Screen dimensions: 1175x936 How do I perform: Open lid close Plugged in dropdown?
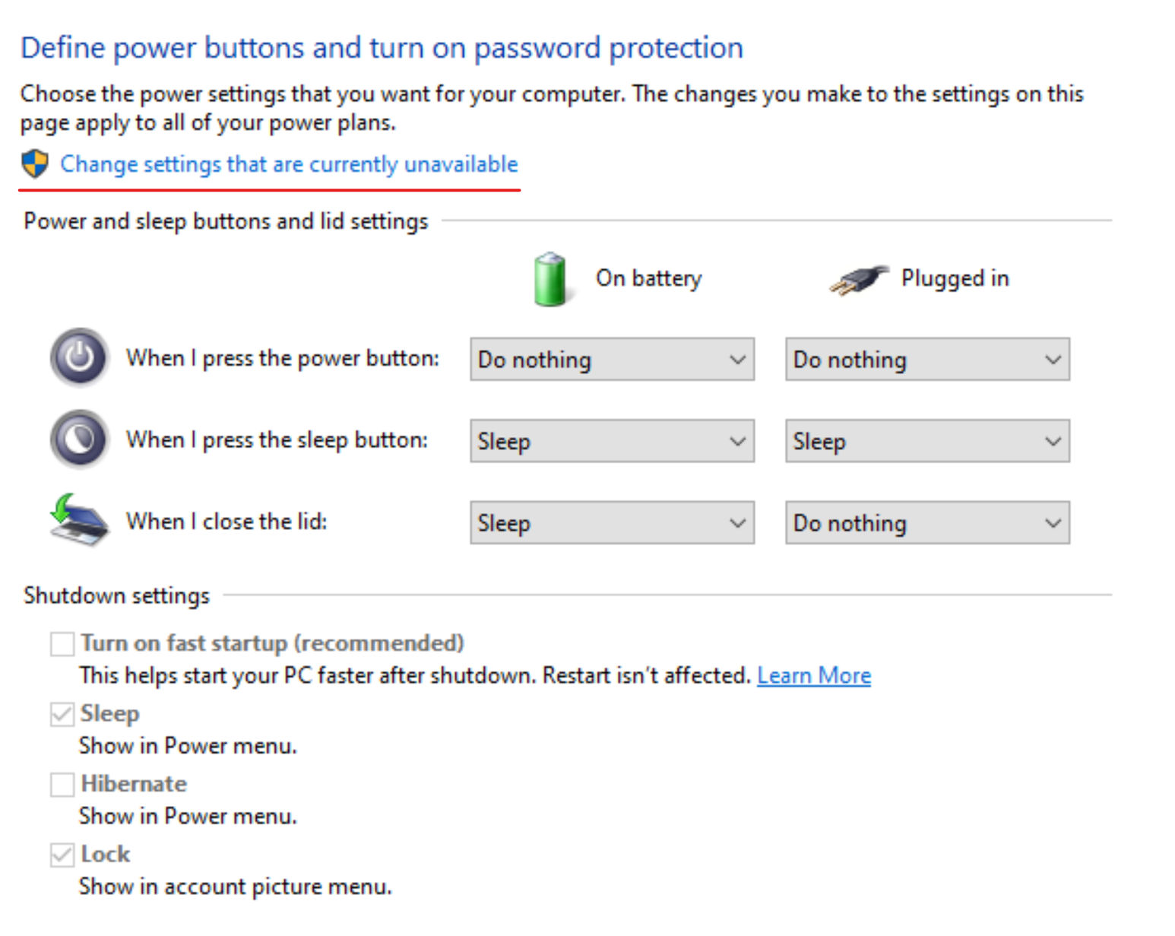(926, 523)
